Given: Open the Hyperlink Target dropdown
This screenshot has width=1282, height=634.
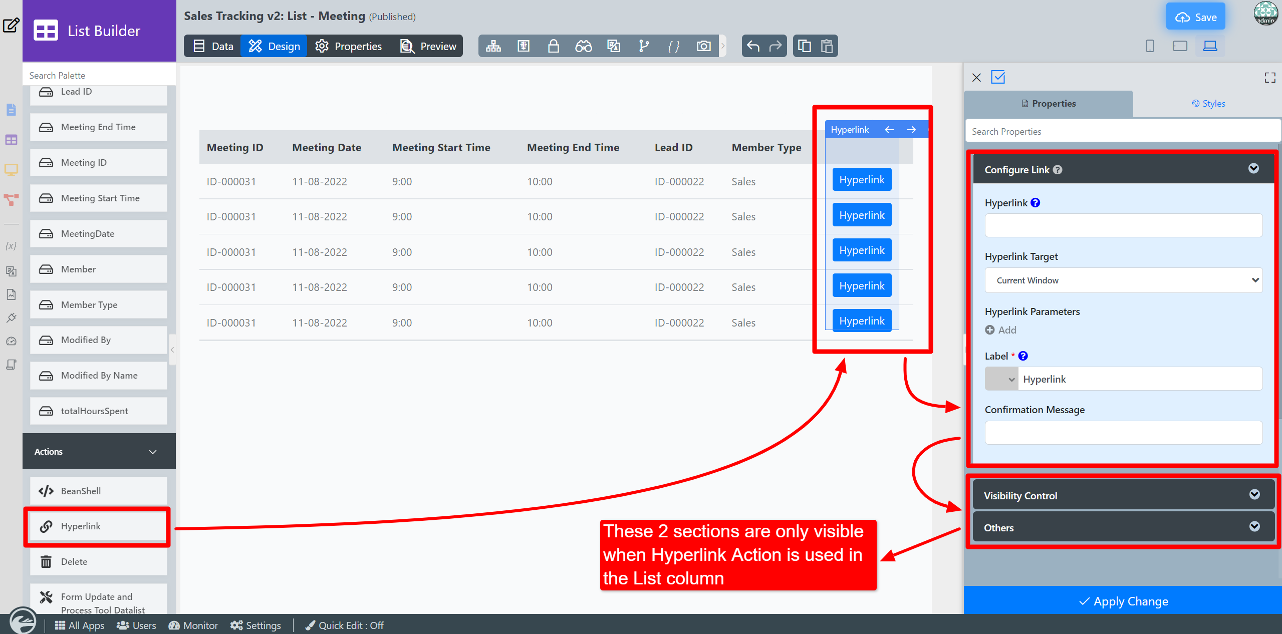Looking at the screenshot, I should click(x=1123, y=280).
